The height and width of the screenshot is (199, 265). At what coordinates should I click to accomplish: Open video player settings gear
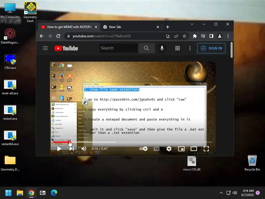pyautogui.click(x=169, y=149)
